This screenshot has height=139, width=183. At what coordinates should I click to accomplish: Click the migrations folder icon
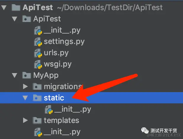coord(37,86)
